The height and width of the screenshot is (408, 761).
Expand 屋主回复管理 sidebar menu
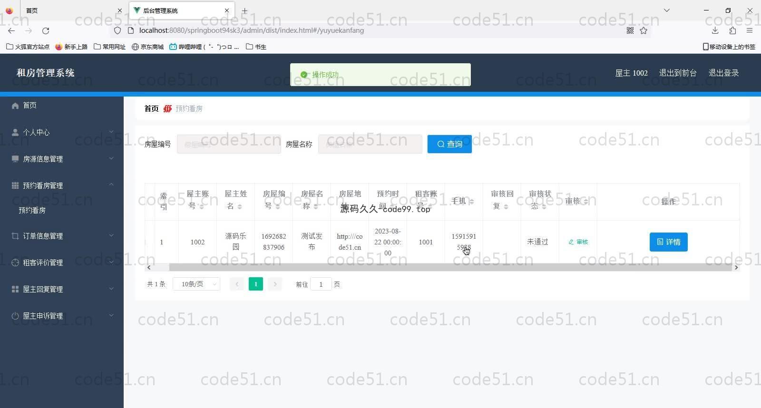click(62, 289)
